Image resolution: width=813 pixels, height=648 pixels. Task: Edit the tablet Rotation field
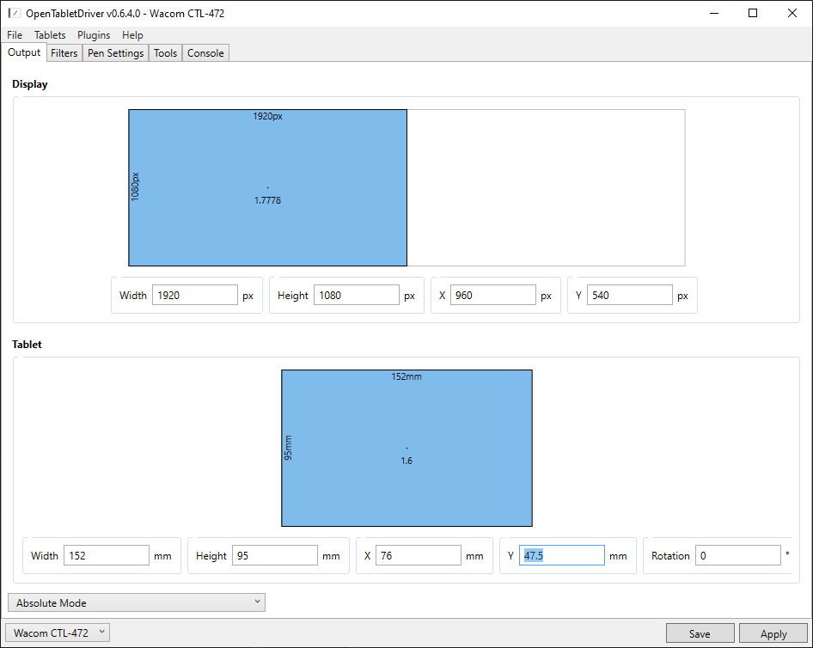click(737, 556)
